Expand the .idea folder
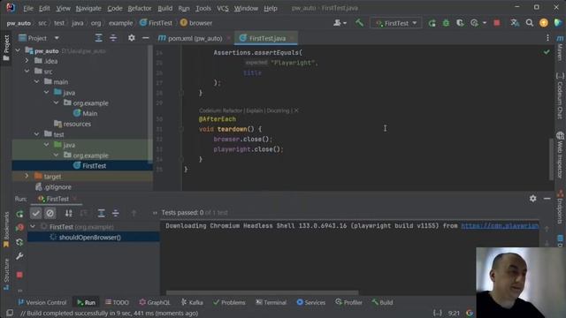Image resolution: width=566 pixels, height=318 pixels. 27,61
